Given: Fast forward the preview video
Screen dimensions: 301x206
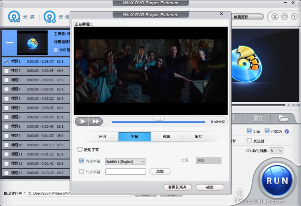Looking at the screenshot, I should (96, 122).
